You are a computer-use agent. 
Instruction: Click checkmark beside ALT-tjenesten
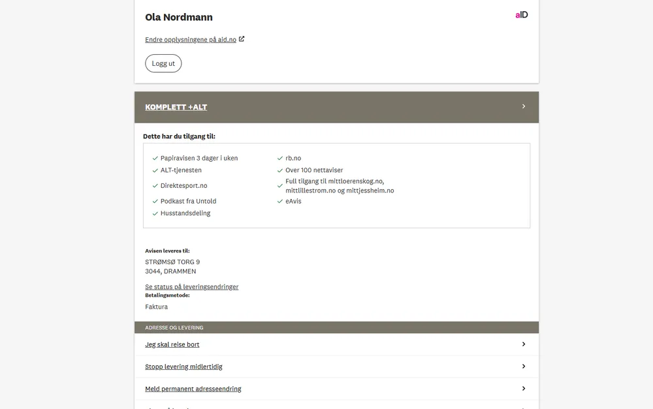click(155, 170)
